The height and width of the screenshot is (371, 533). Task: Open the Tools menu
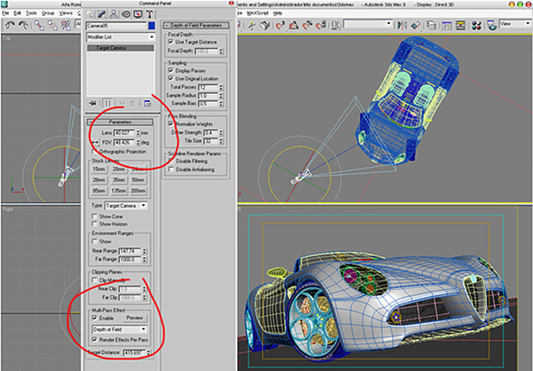tap(31, 13)
